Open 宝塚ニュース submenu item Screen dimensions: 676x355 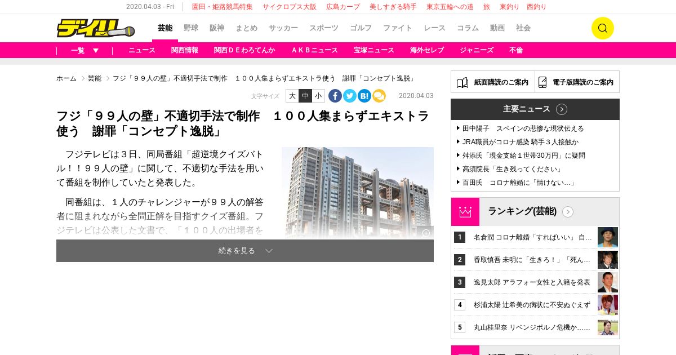374,50
